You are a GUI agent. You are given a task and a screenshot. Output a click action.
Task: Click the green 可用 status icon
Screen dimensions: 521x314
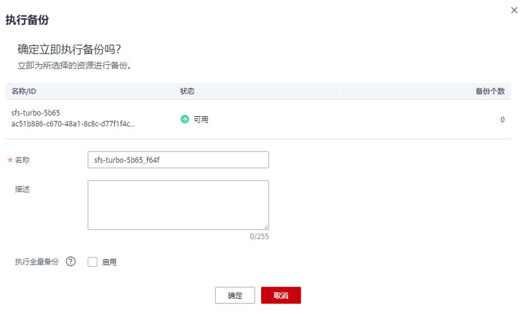(x=185, y=119)
